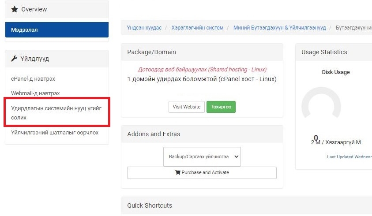Open Миний Бүтээгдэхүүн & Үйлчилгээнүүд breadcrumb
The width and height of the screenshot is (372, 216).
click(279, 28)
